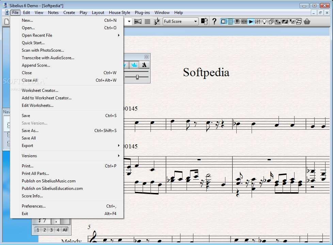Open Help with the question mark icon
333x245 pixels.
coord(214,21)
